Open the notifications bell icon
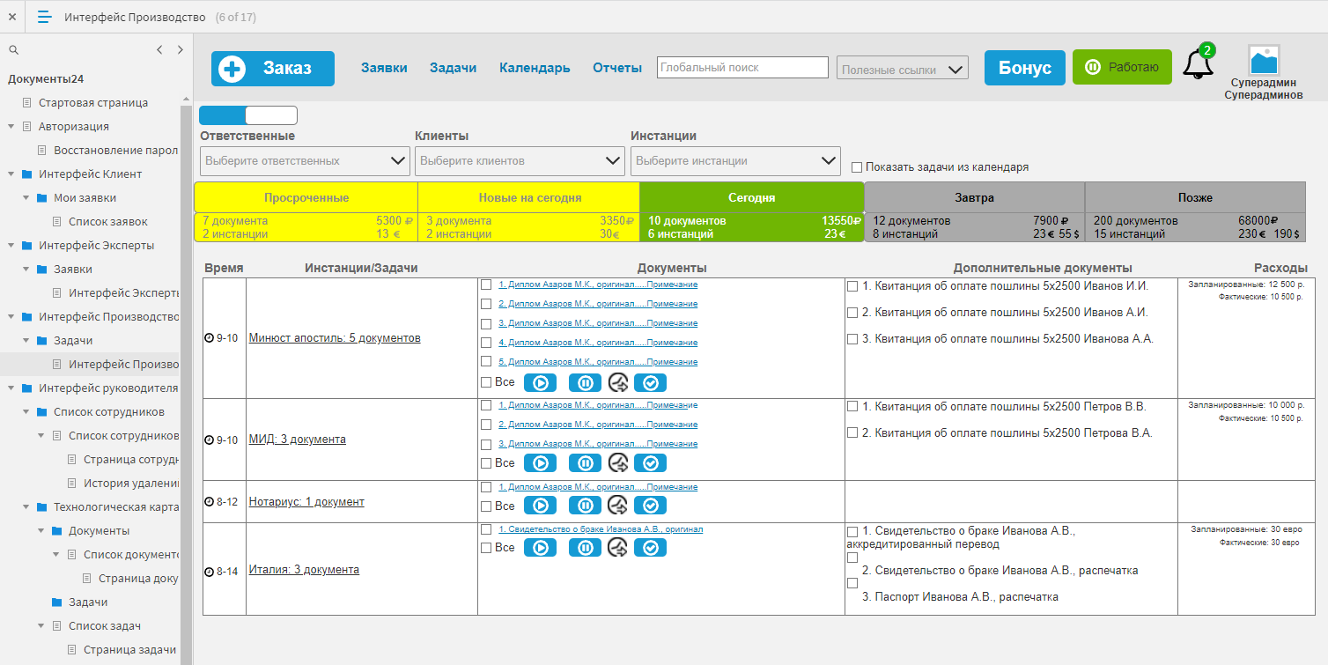 coord(1197,65)
